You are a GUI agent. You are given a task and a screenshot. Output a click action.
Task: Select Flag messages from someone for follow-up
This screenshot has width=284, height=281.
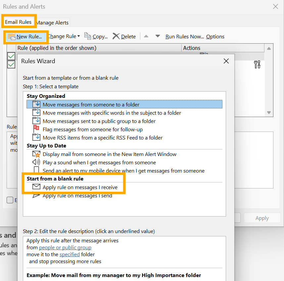(x=124, y=130)
